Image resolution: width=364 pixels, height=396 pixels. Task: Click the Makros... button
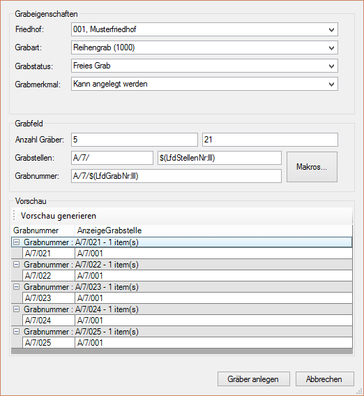pyautogui.click(x=312, y=167)
